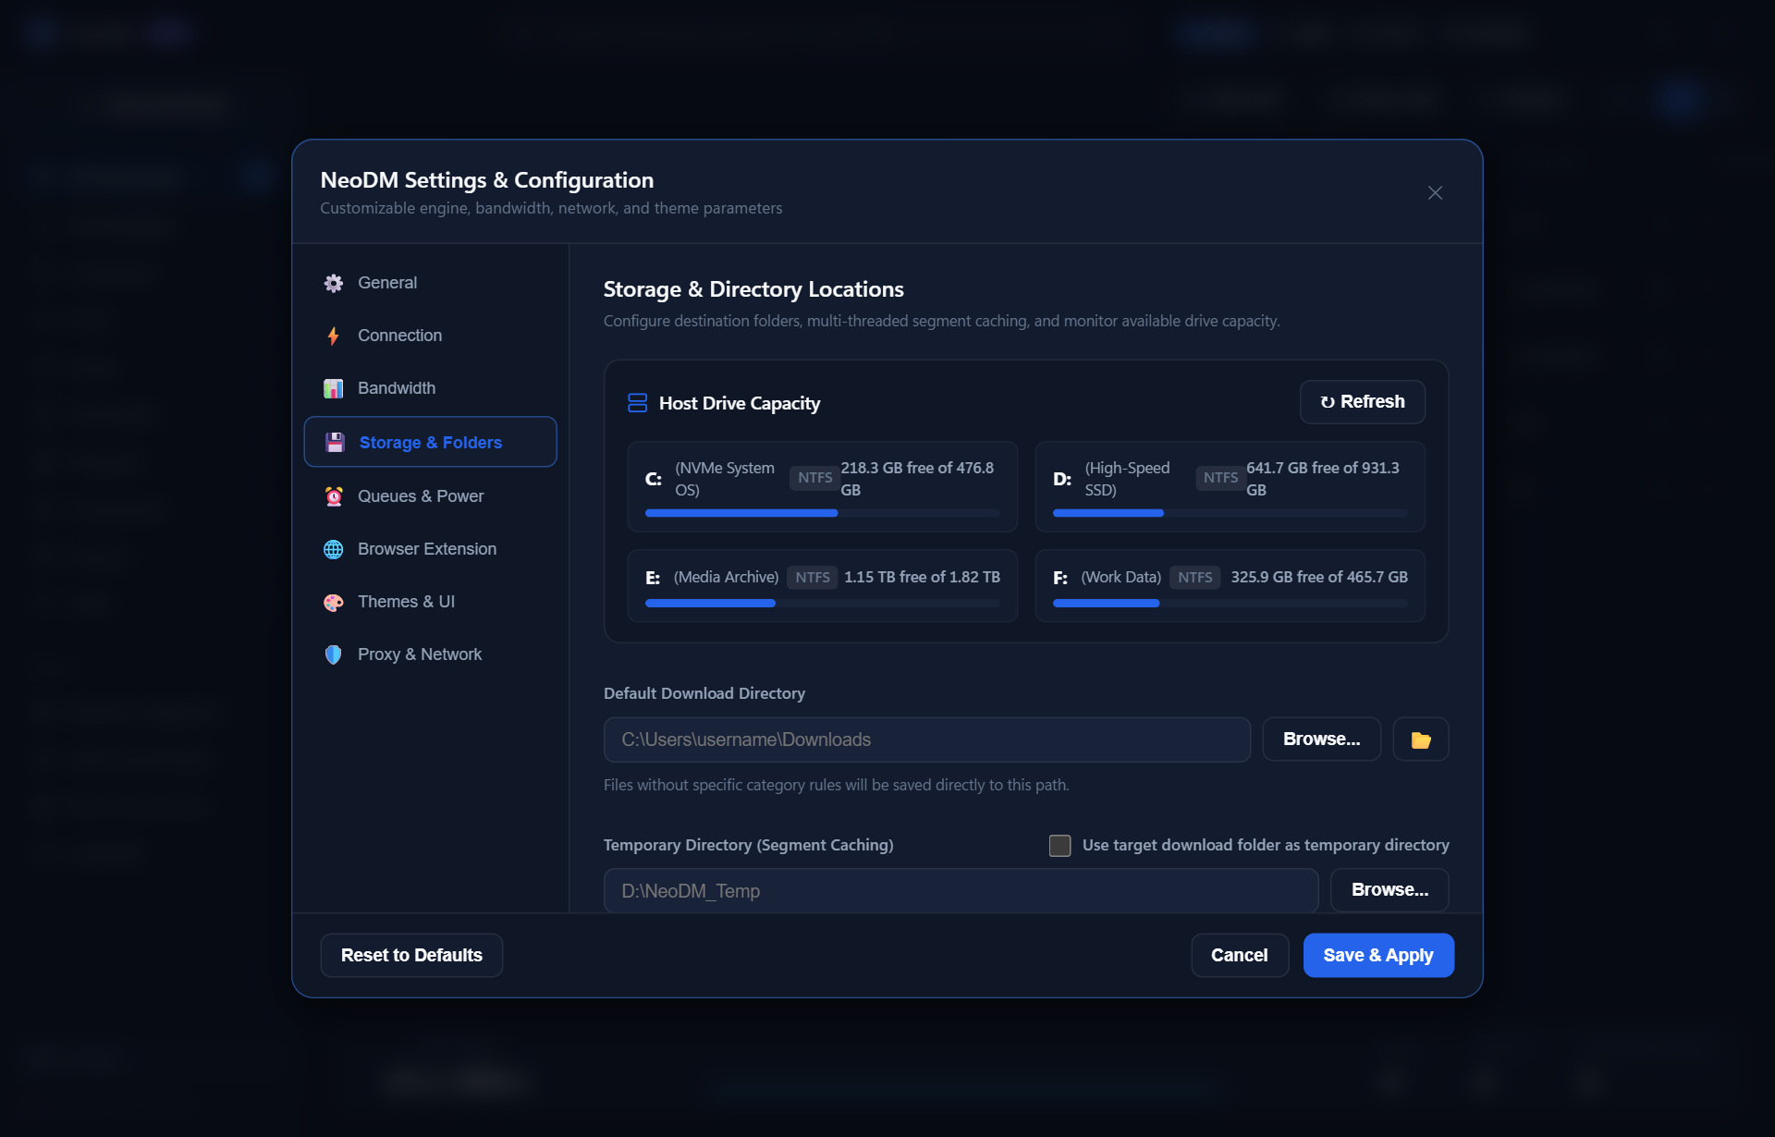The image size is (1775, 1137).
Task: Click the default download directory path field
Action: point(926,740)
